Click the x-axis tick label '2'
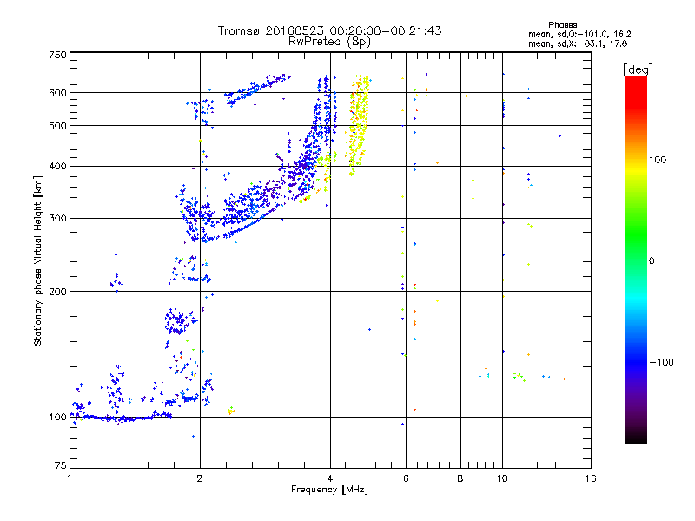 (x=200, y=478)
